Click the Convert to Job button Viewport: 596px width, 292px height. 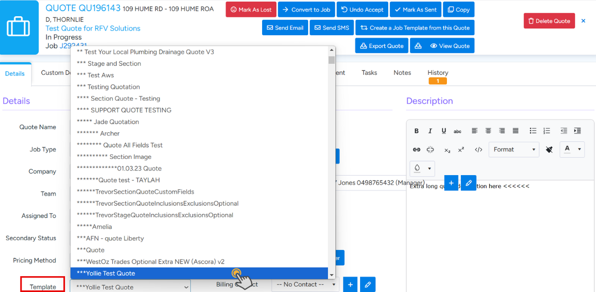pos(306,9)
